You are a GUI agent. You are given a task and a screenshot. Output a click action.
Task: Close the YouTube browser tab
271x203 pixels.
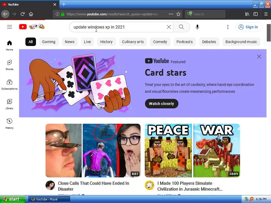click(55, 4)
